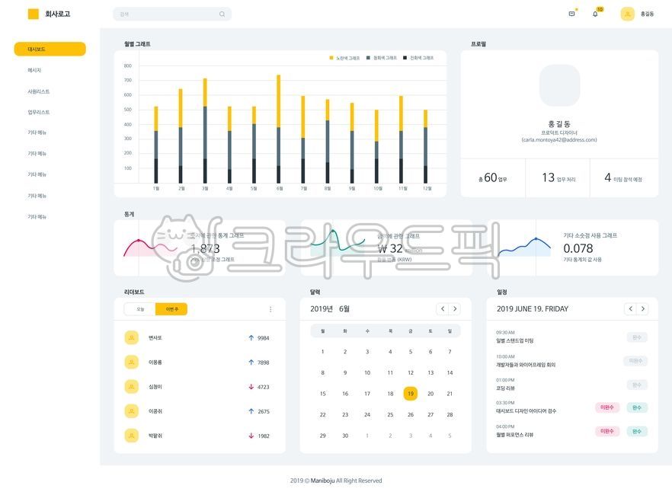Screen dimensions: 672x495
Task: Click the Maniboju footer link
Action: pos(322,480)
